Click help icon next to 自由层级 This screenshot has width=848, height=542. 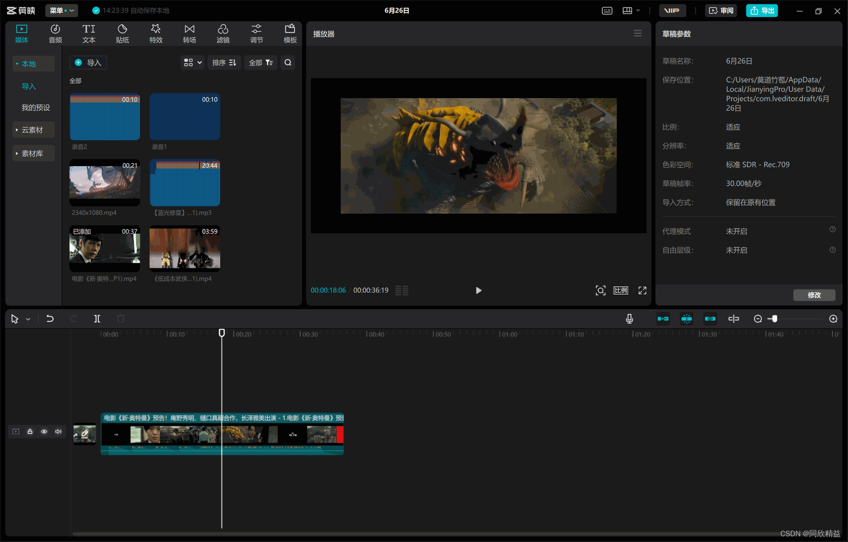tap(833, 250)
